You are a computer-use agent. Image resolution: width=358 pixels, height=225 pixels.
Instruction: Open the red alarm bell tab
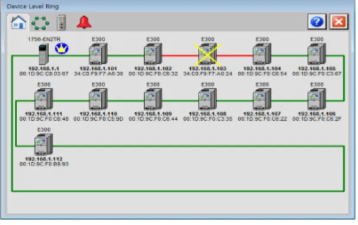click(x=84, y=22)
